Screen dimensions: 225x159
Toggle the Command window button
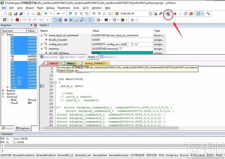tap(55, 20)
